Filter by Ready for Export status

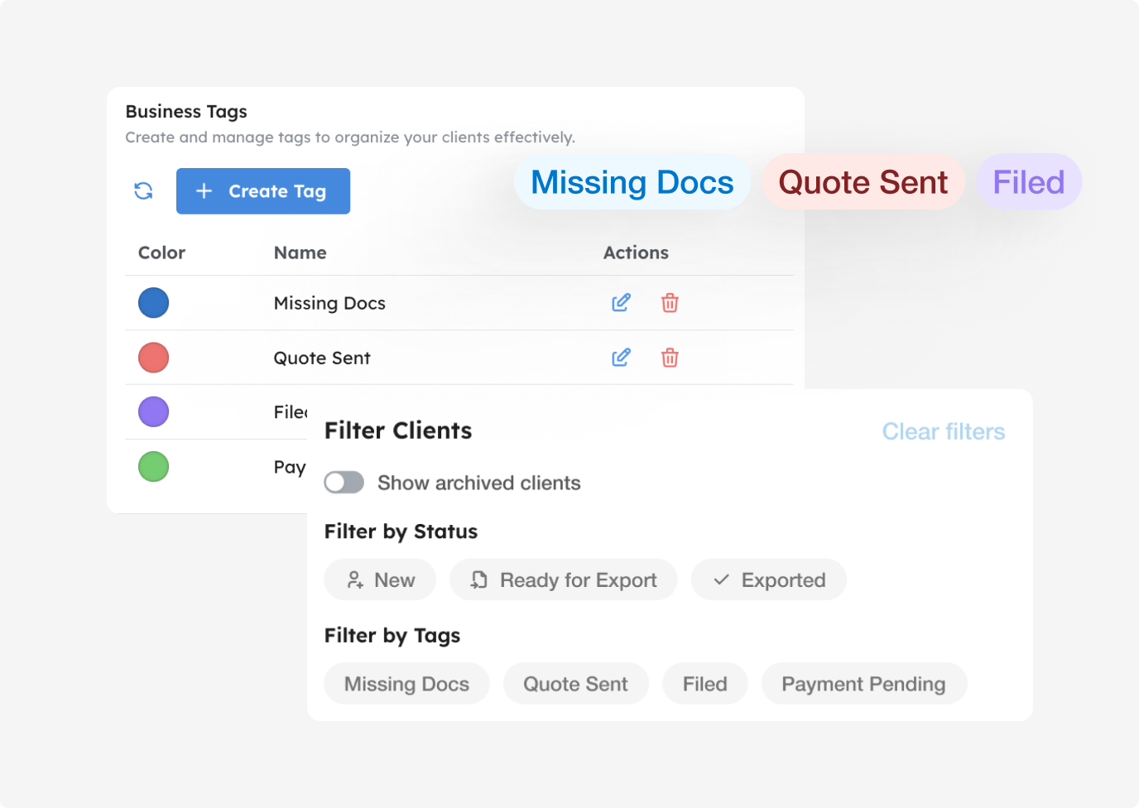click(x=563, y=580)
